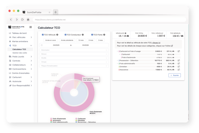Click the Exporter button
199x133 pixels.
click(x=174, y=75)
